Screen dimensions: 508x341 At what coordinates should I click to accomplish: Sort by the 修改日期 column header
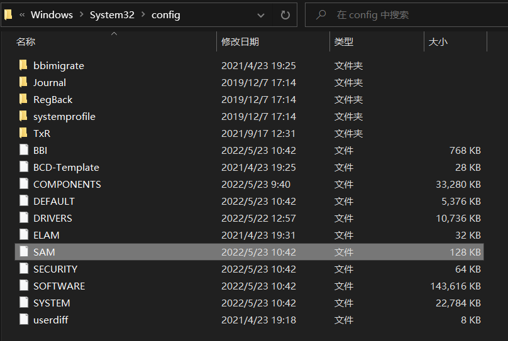point(240,41)
